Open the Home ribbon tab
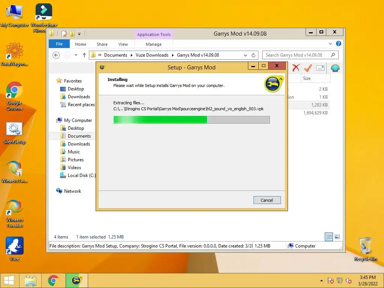The height and width of the screenshot is (288, 384). (x=81, y=44)
